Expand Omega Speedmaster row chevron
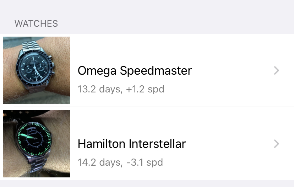 (277, 70)
